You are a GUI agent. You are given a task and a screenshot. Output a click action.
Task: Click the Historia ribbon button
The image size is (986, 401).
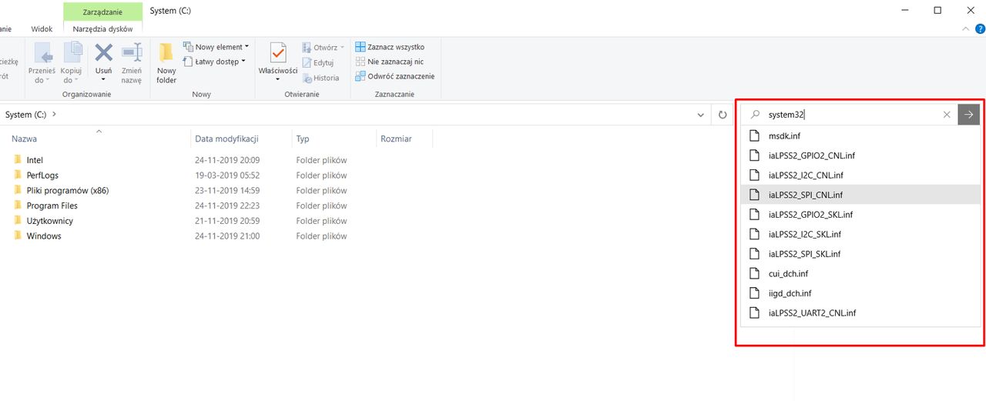[x=320, y=78]
